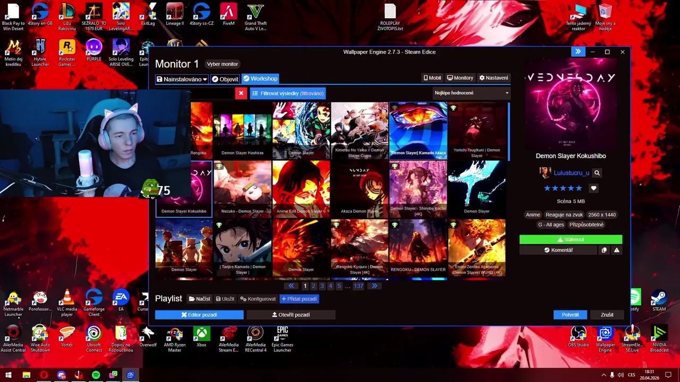Load playlist with Načíst button
Viewport: 680px width, 382px height.
pyautogui.click(x=200, y=299)
